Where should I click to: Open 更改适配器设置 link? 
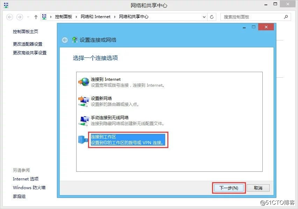28,44
